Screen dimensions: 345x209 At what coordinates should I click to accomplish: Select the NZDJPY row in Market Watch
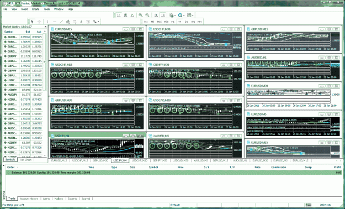[23, 143]
